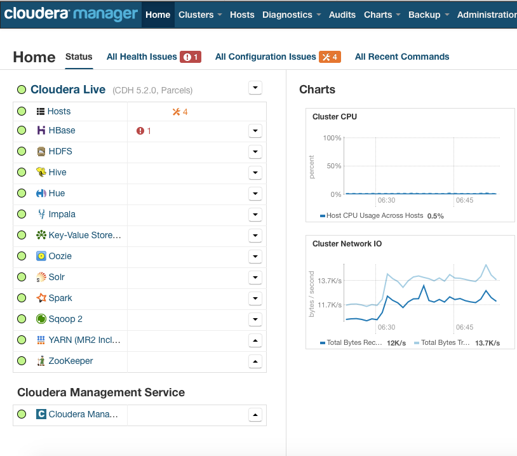Click the orange configuration issues badge showing 4
The image size is (517, 456).
click(330, 57)
